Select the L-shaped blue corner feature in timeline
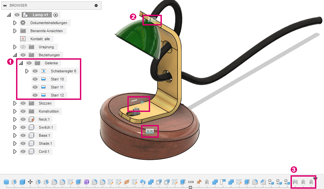Viewport: 324px width, 189px height. (223, 182)
